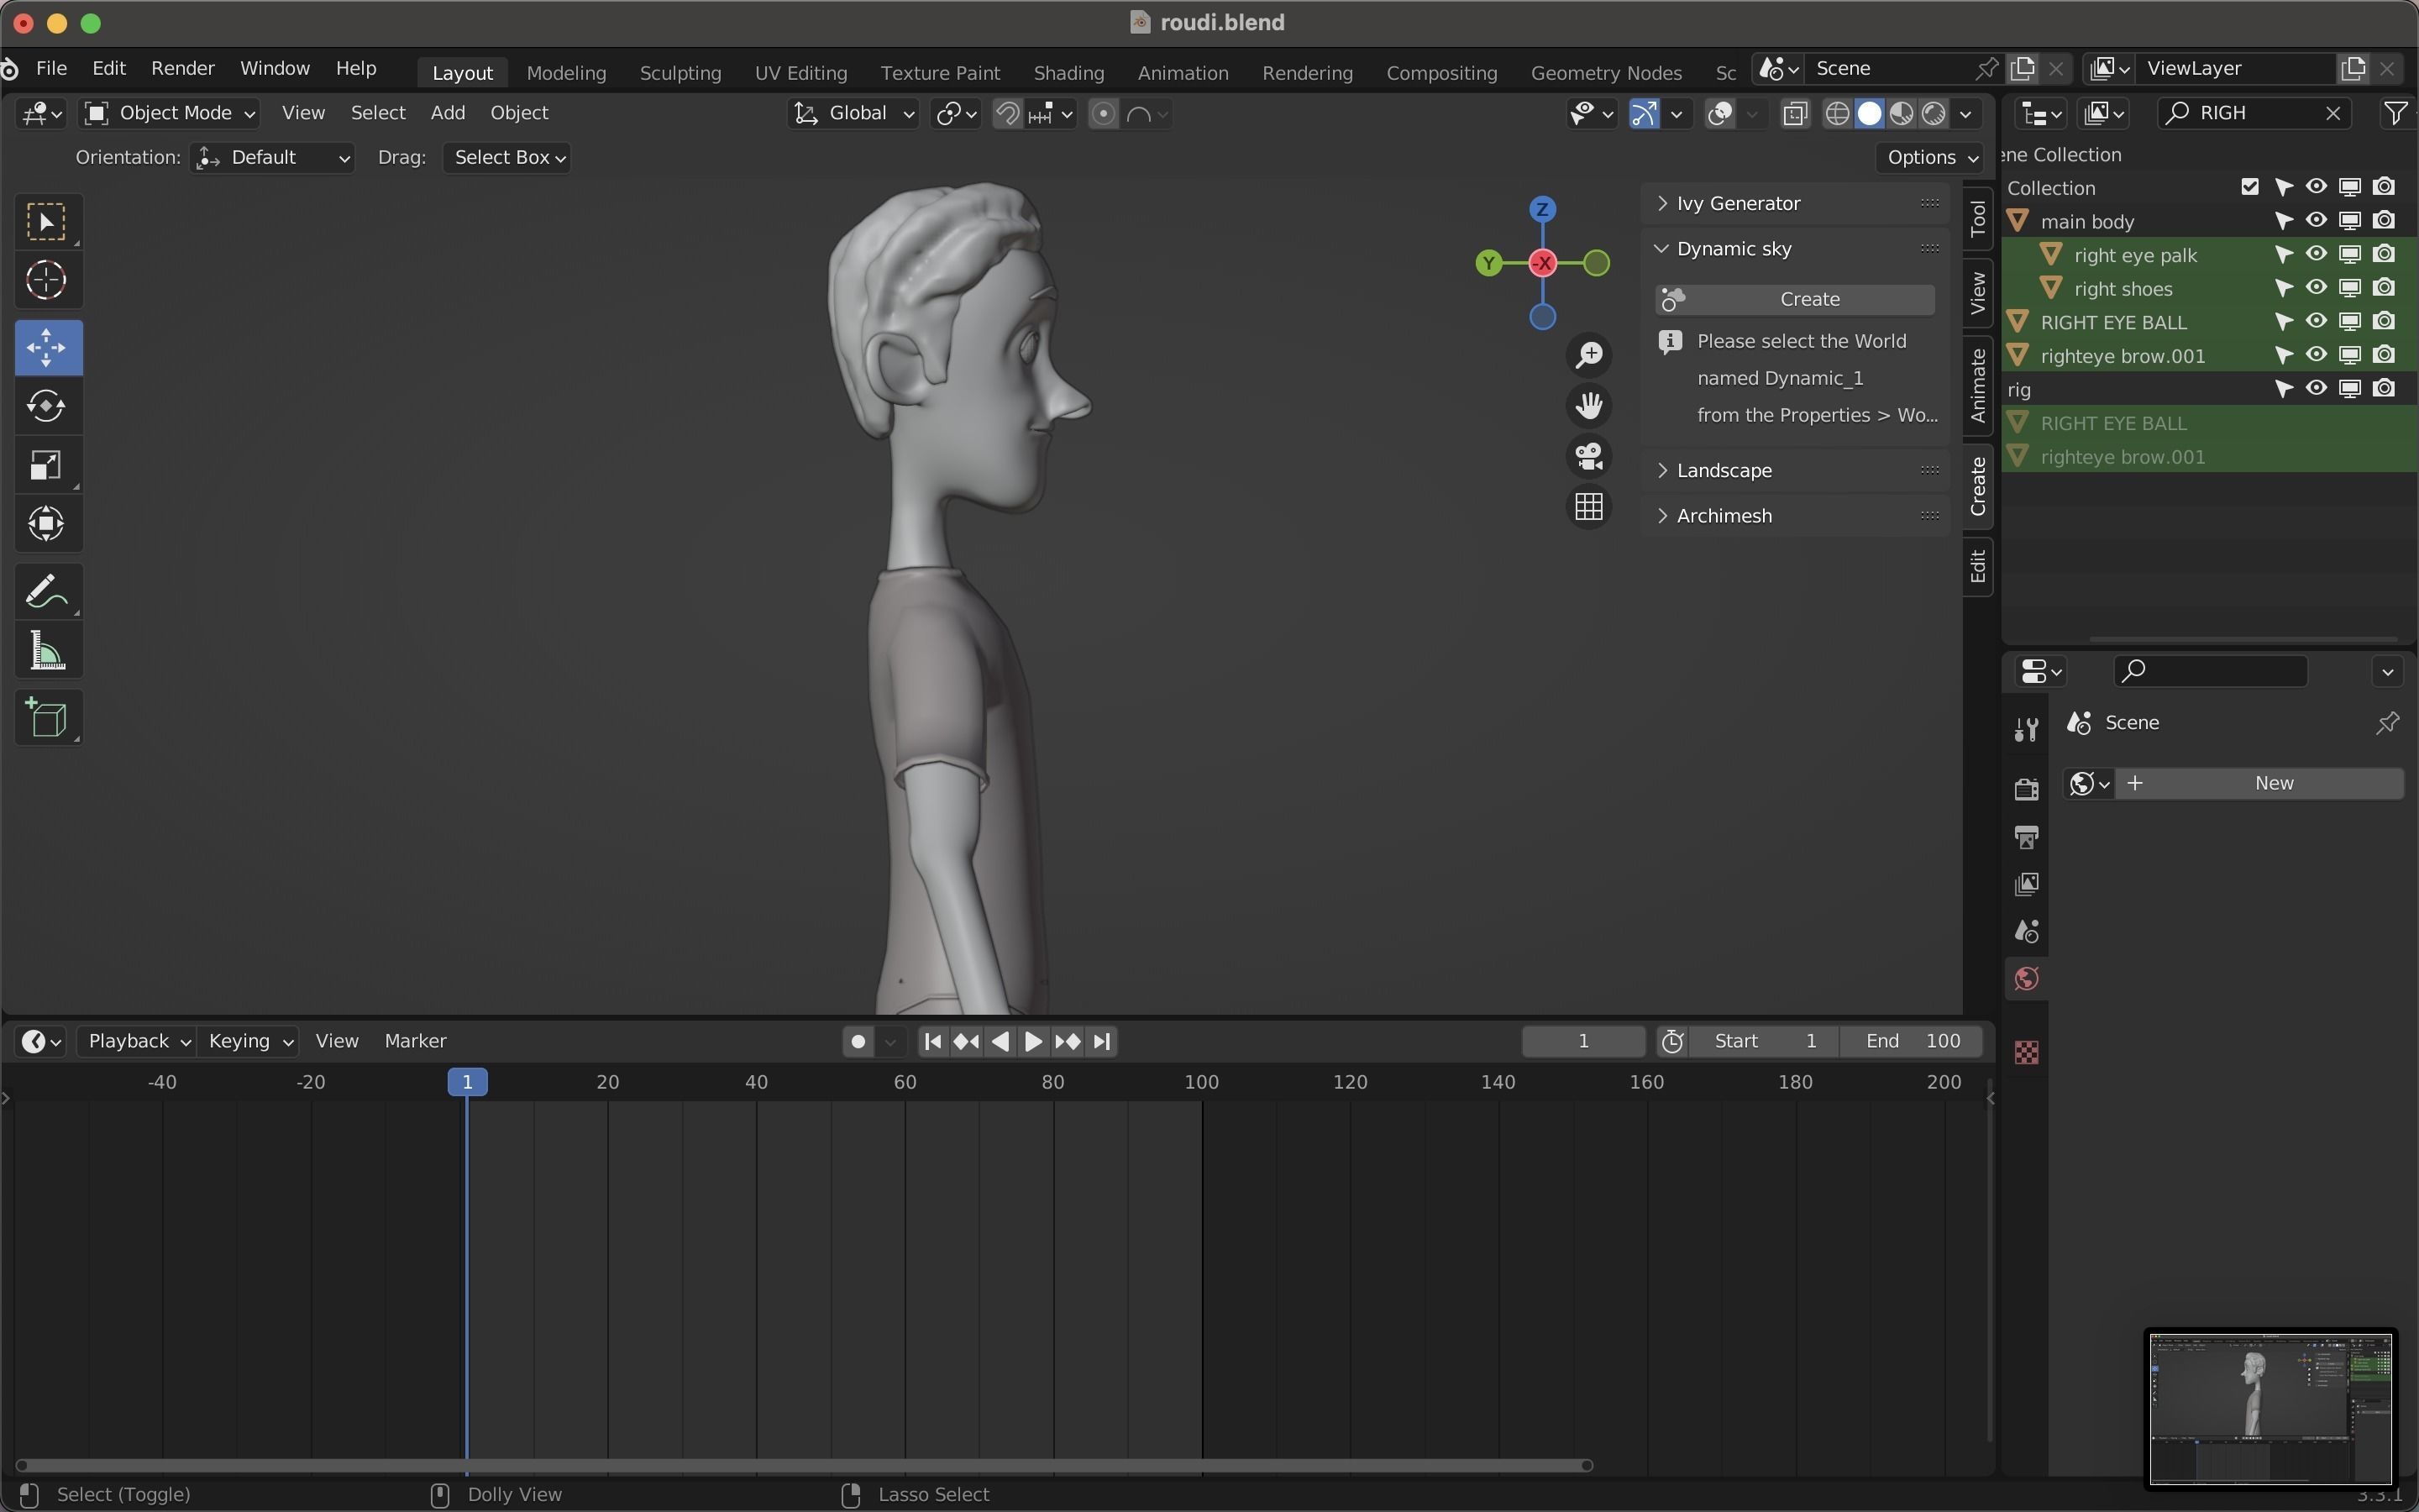Play the animation forward
The width and height of the screenshot is (2419, 1512).
click(1034, 1042)
